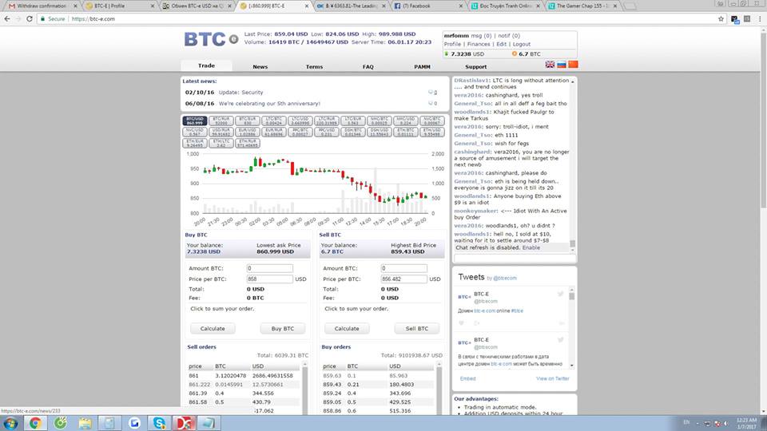Viewport: 767px width, 431px height.
Task: Click Enable to turn on chat refresh
Action: 531,247
